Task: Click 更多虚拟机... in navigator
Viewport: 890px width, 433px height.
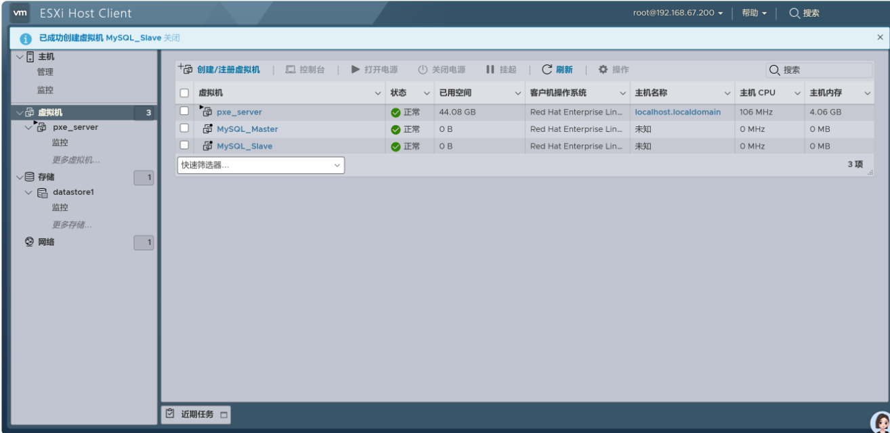Action: click(76, 160)
